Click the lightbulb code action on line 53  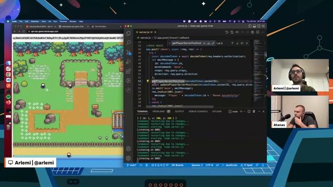pyautogui.click(x=148, y=81)
